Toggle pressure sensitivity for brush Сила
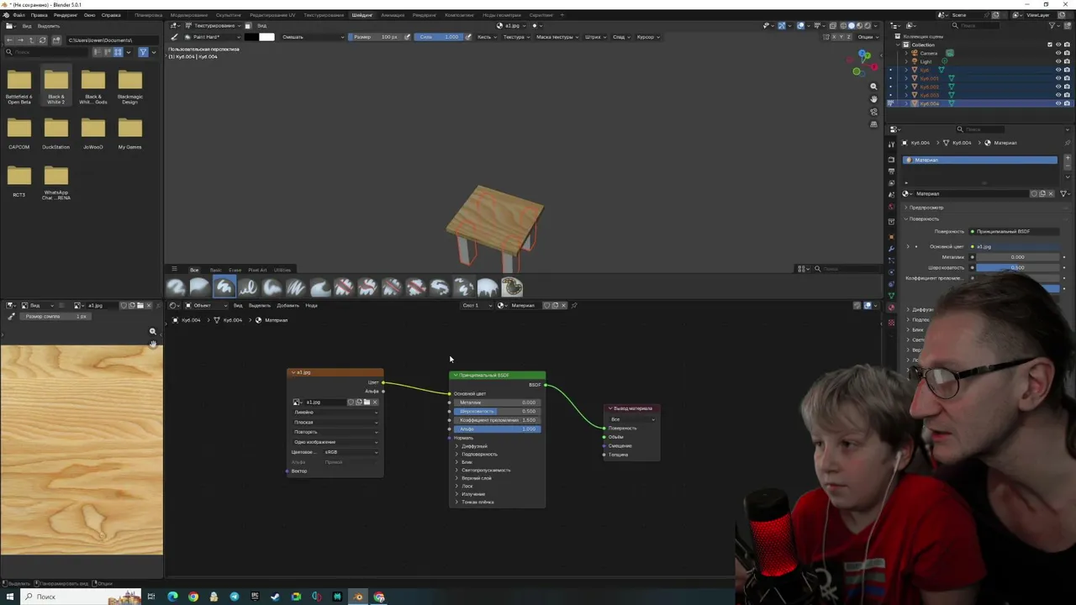Screen dimensions: 1076x605 (x=468, y=37)
